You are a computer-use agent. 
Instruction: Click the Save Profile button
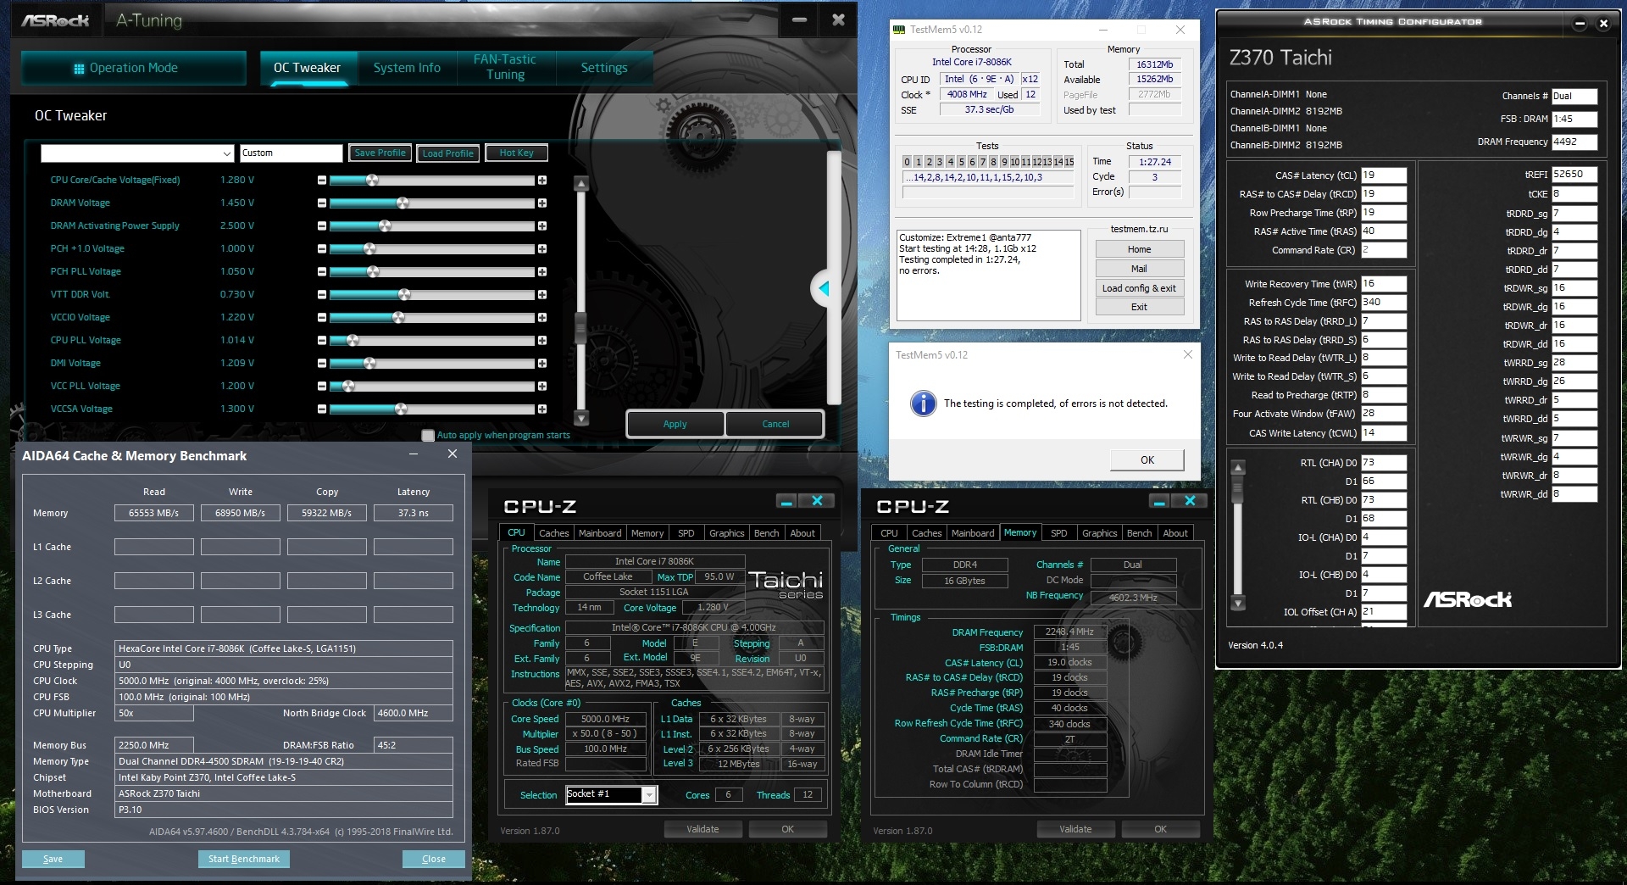380,153
